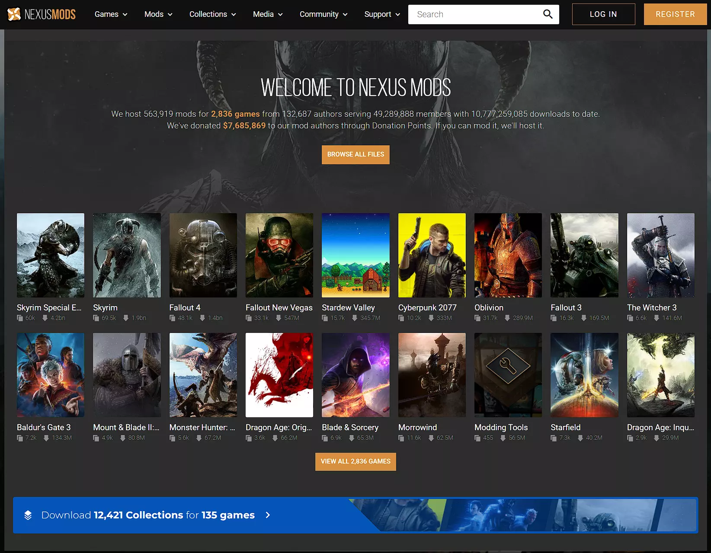
Task: Click the mods count icon under Baldur's Gate 3
Action: pos(20,438)
